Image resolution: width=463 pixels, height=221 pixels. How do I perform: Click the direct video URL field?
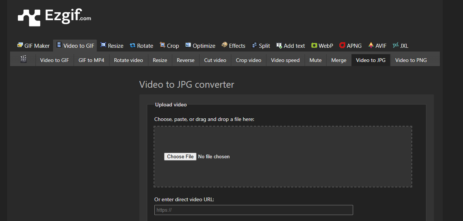254,210
